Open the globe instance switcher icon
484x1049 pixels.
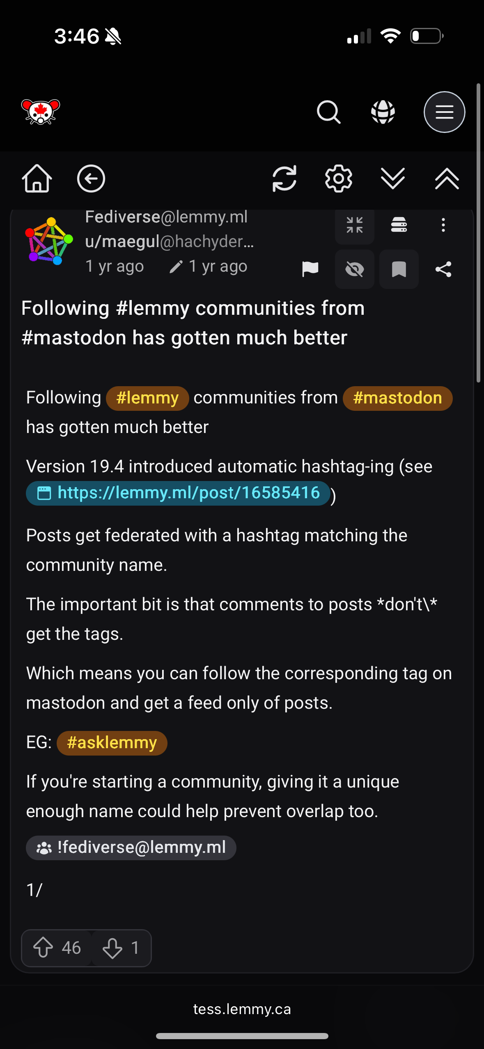383,112
